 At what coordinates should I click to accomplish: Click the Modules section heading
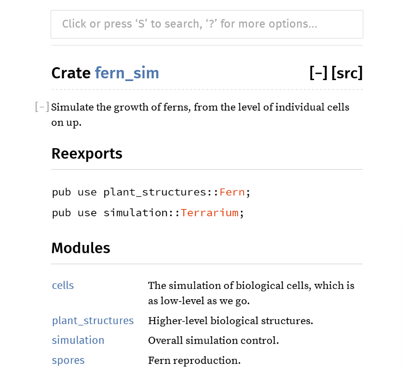coord(81,248)
